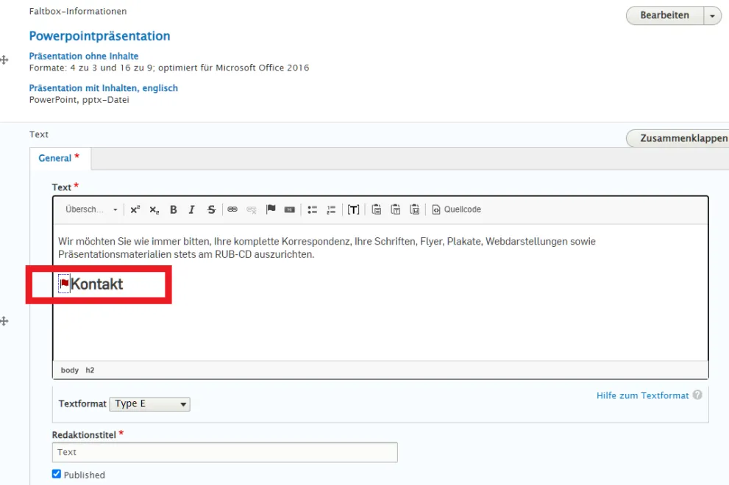Open the Hilfe zum Textformat link
729x485 pixels.
[642, 395]
